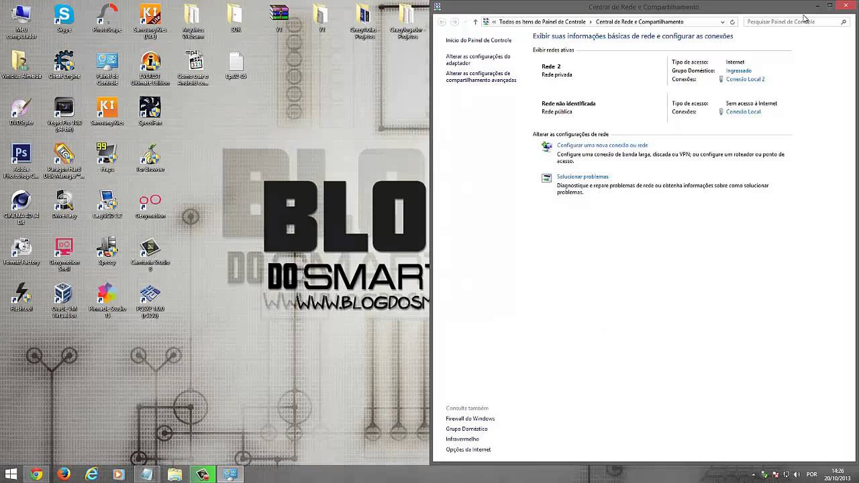The image size is (859, 483).
Task: Launch SpeedFan from the desktop
Action: pyautogui.click(x=150, y=112)
